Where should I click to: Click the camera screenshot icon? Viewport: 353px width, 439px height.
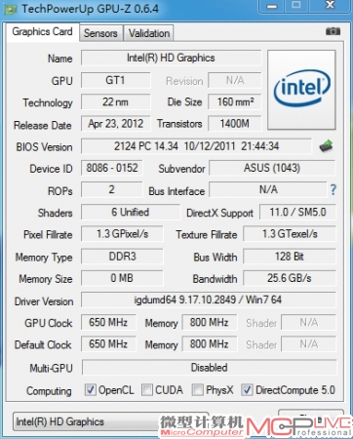click(333, 31)
